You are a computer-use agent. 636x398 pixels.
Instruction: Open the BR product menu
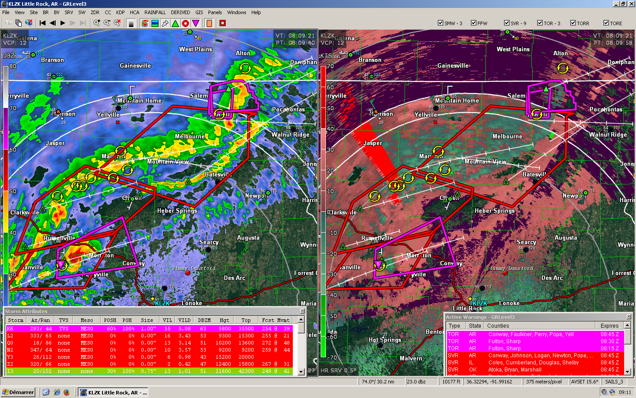pos(46,12)
